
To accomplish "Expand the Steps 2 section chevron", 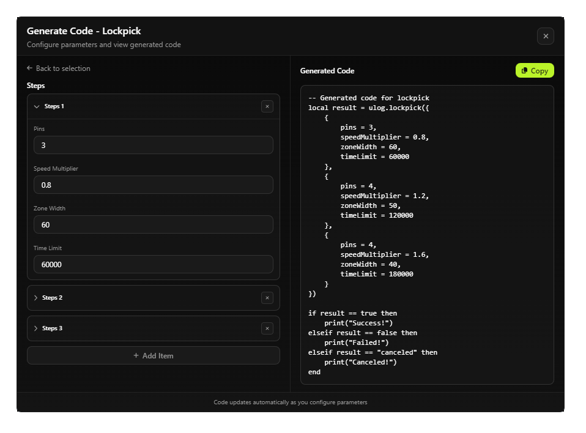I will 36,298.
